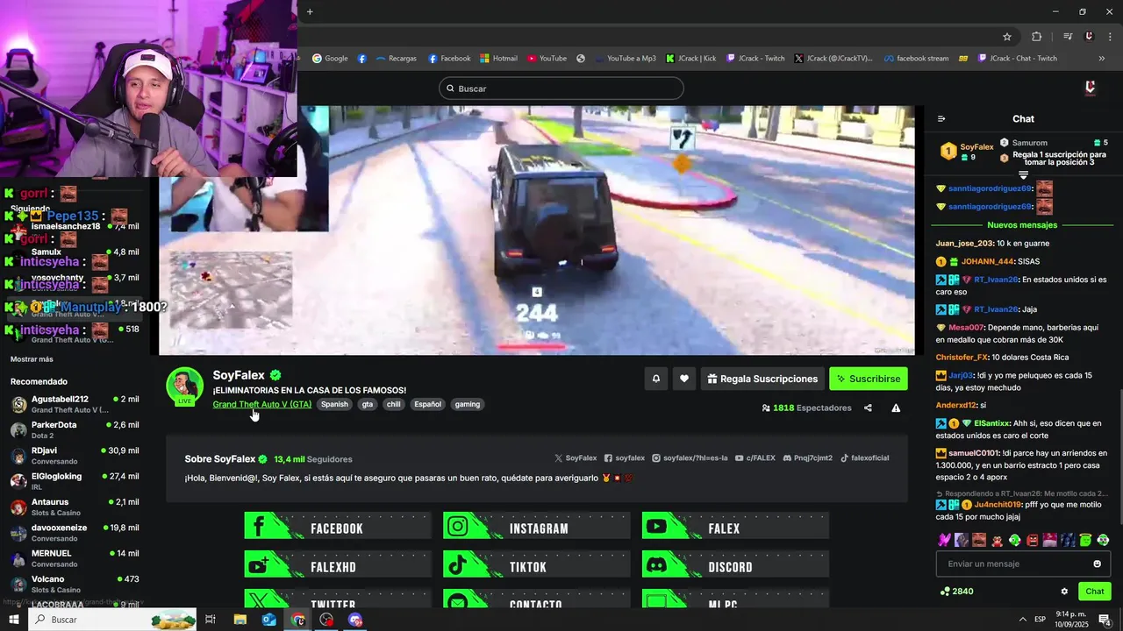The width and height of the screenshot is (1123, 631).
Task: Collapse chat with top-left chat icon
Action: click(941, 119)
